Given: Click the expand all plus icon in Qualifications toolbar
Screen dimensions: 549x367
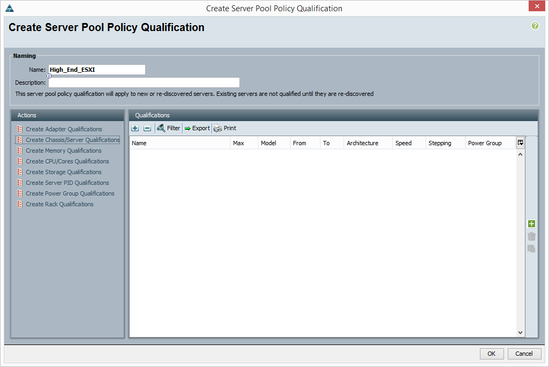Looking at the screenshot, I should 135,128.
